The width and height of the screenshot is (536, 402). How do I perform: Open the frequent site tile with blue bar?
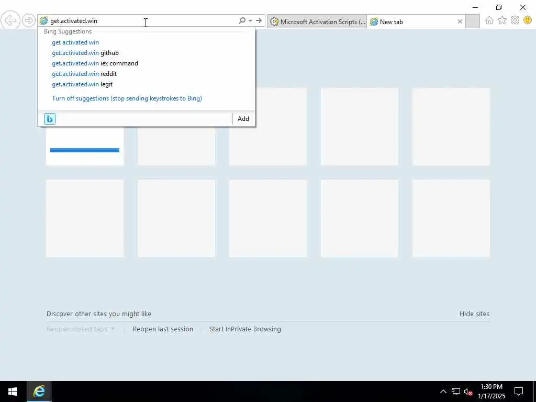[x=85, y=147]
